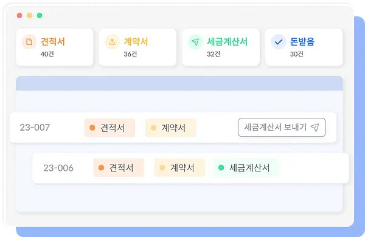The width and height of the screenshot is (365, 237).
Task: Send tax invoice with 세금계산서 보내기
Action: coord(282,128)
